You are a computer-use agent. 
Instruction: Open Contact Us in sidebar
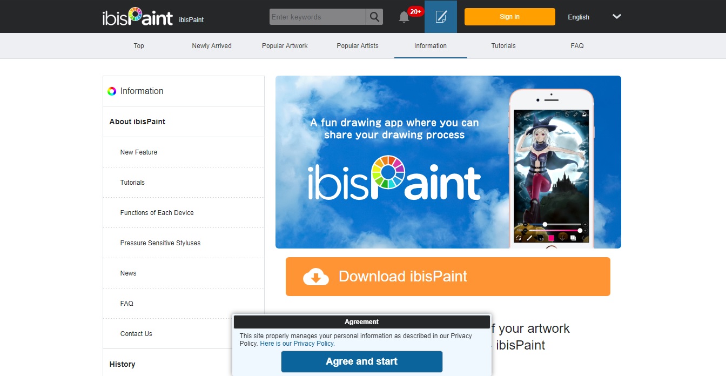pos(167,334)
